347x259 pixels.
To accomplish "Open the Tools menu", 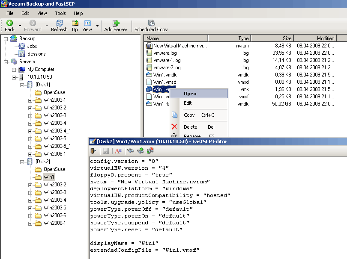I will (x=60, y=13).
